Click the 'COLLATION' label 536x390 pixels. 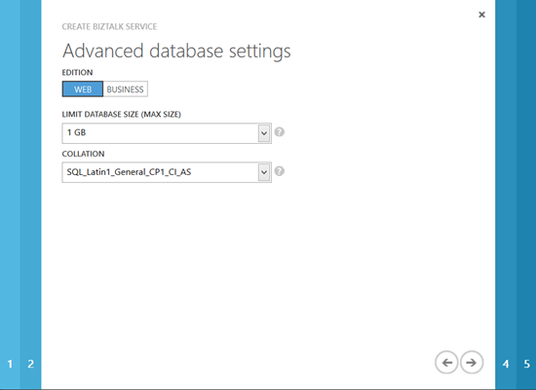click(x=83, y=154)
